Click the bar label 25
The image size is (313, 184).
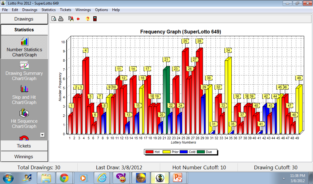point(185,41)
